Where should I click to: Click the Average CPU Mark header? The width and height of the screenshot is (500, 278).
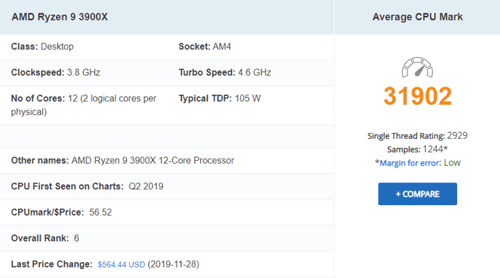pos(417,17)
